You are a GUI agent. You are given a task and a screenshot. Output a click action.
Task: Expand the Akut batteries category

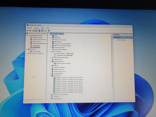tap(51, 36)
